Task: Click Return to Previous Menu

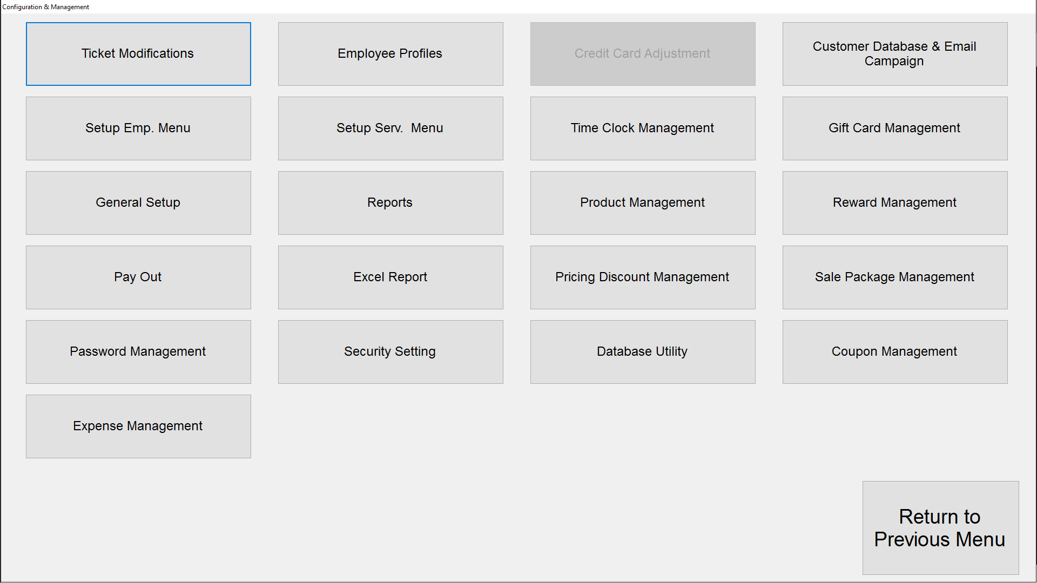Action: pos(940,528)
